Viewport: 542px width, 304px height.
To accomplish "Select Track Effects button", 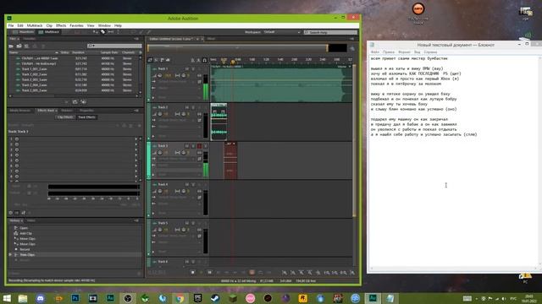I will [86, 117].
